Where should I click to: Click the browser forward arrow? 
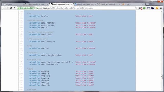[x=7, y=8]
